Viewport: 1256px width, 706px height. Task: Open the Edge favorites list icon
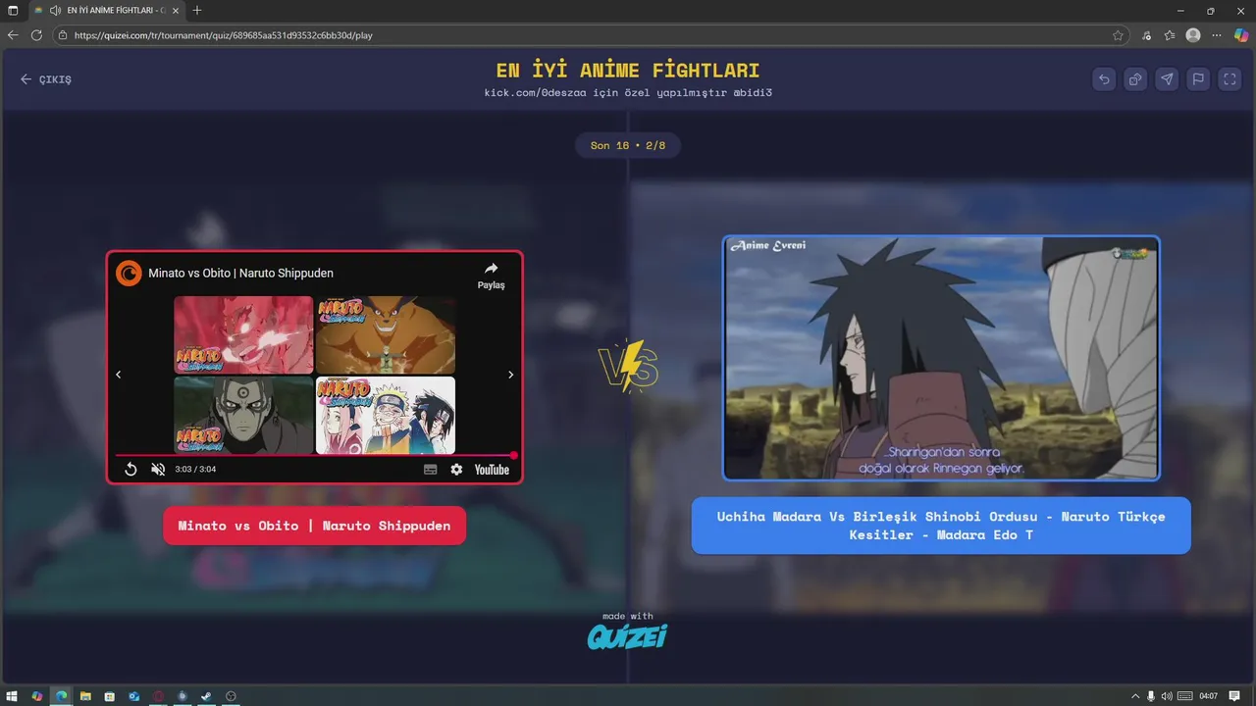[1170, 35]
